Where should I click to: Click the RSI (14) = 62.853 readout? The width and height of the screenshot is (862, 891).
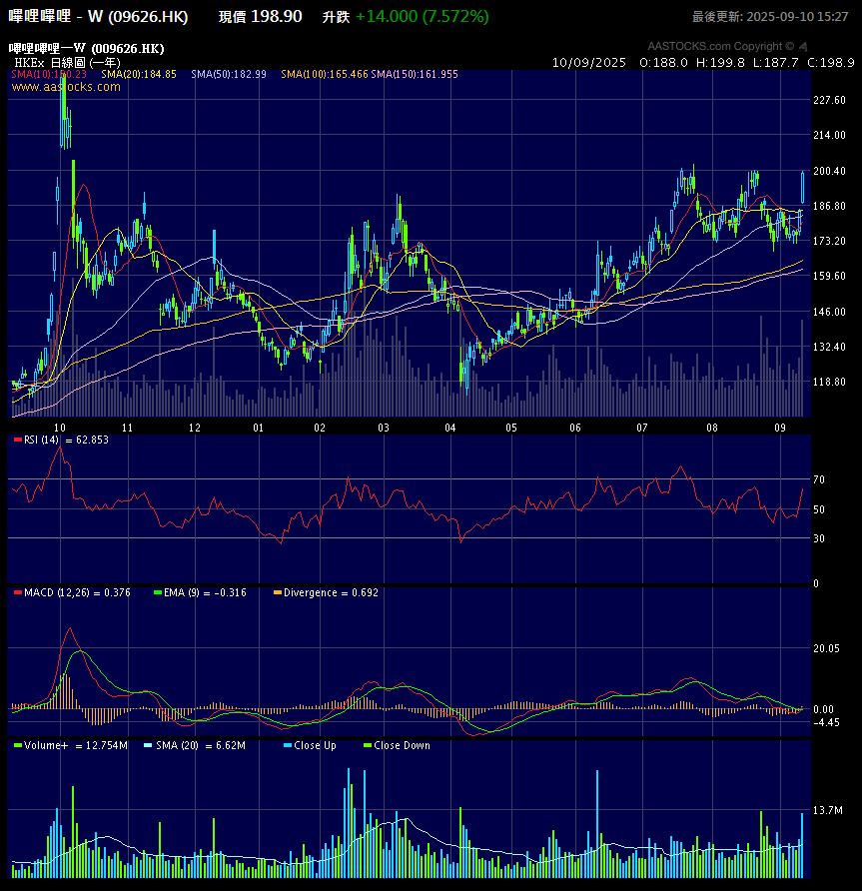pyautogui.click(x=66, y=440)
